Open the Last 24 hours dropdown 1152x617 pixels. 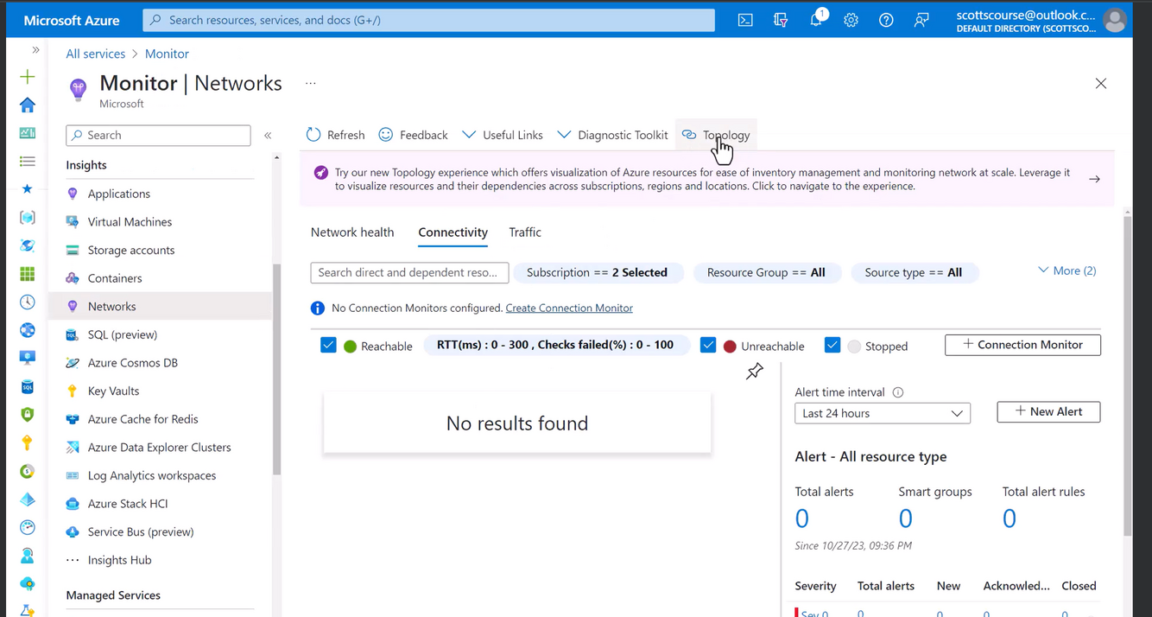pyautogui.click(x=883, y=413)
